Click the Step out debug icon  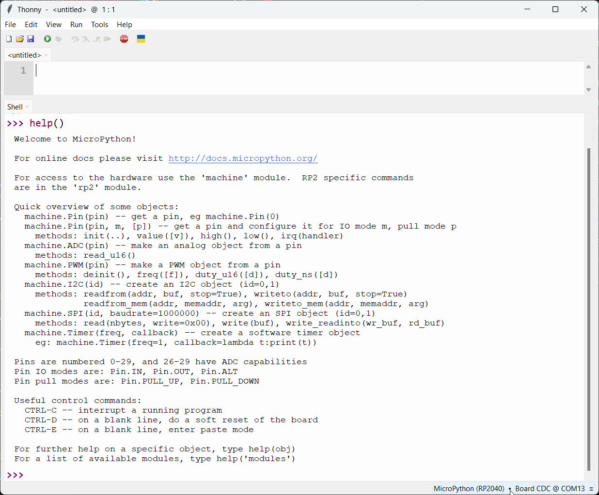click(97, 39)
